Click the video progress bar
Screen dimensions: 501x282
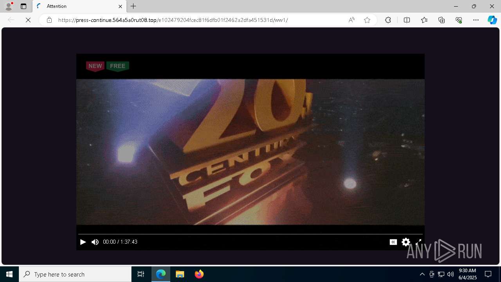tap(250, 234)
